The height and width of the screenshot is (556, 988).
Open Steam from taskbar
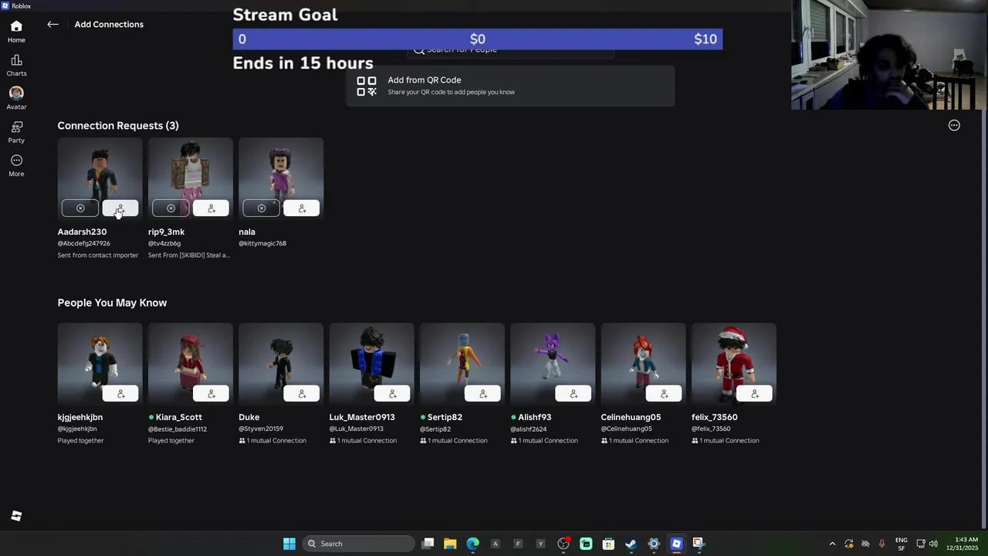coord(631,544)
